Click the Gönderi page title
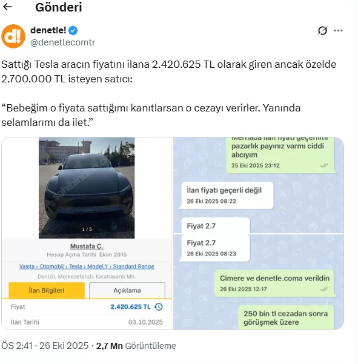The height and width of the screenshot is (364, 358). click(59, 7)
